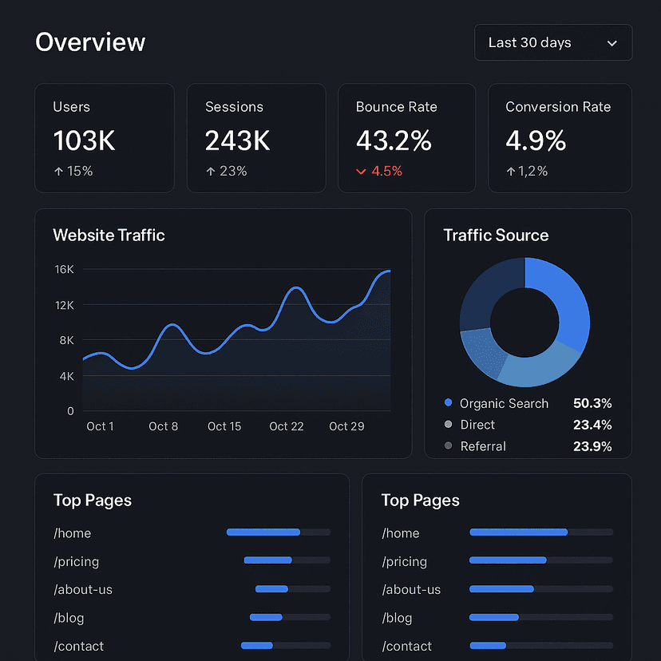
Task: Click the /about-us progress bar in left panel
Action: click(292, 589)
